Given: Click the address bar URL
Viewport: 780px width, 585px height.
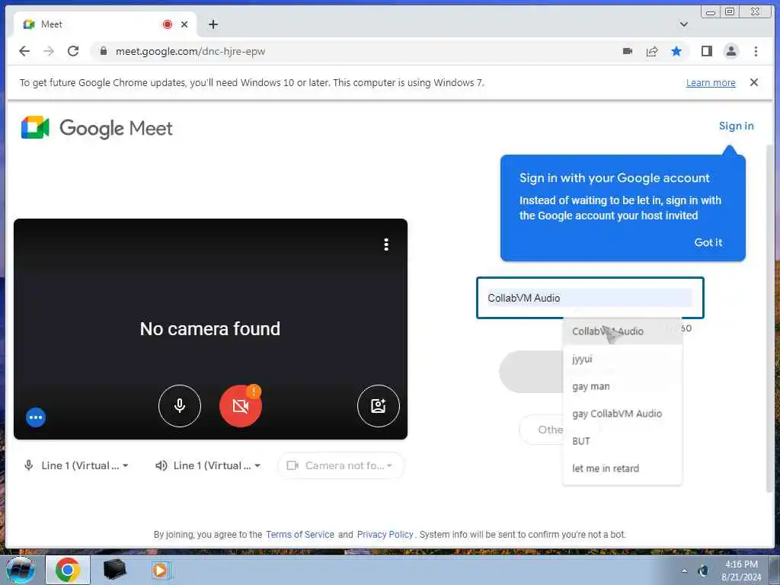Looking at the screenshot, I should (x=190, y=51).
